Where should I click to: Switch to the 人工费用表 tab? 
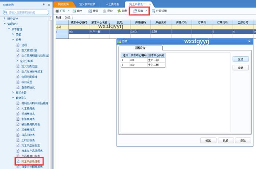click(112, 4)
